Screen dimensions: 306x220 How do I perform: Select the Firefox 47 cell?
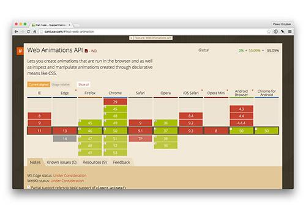90,139
